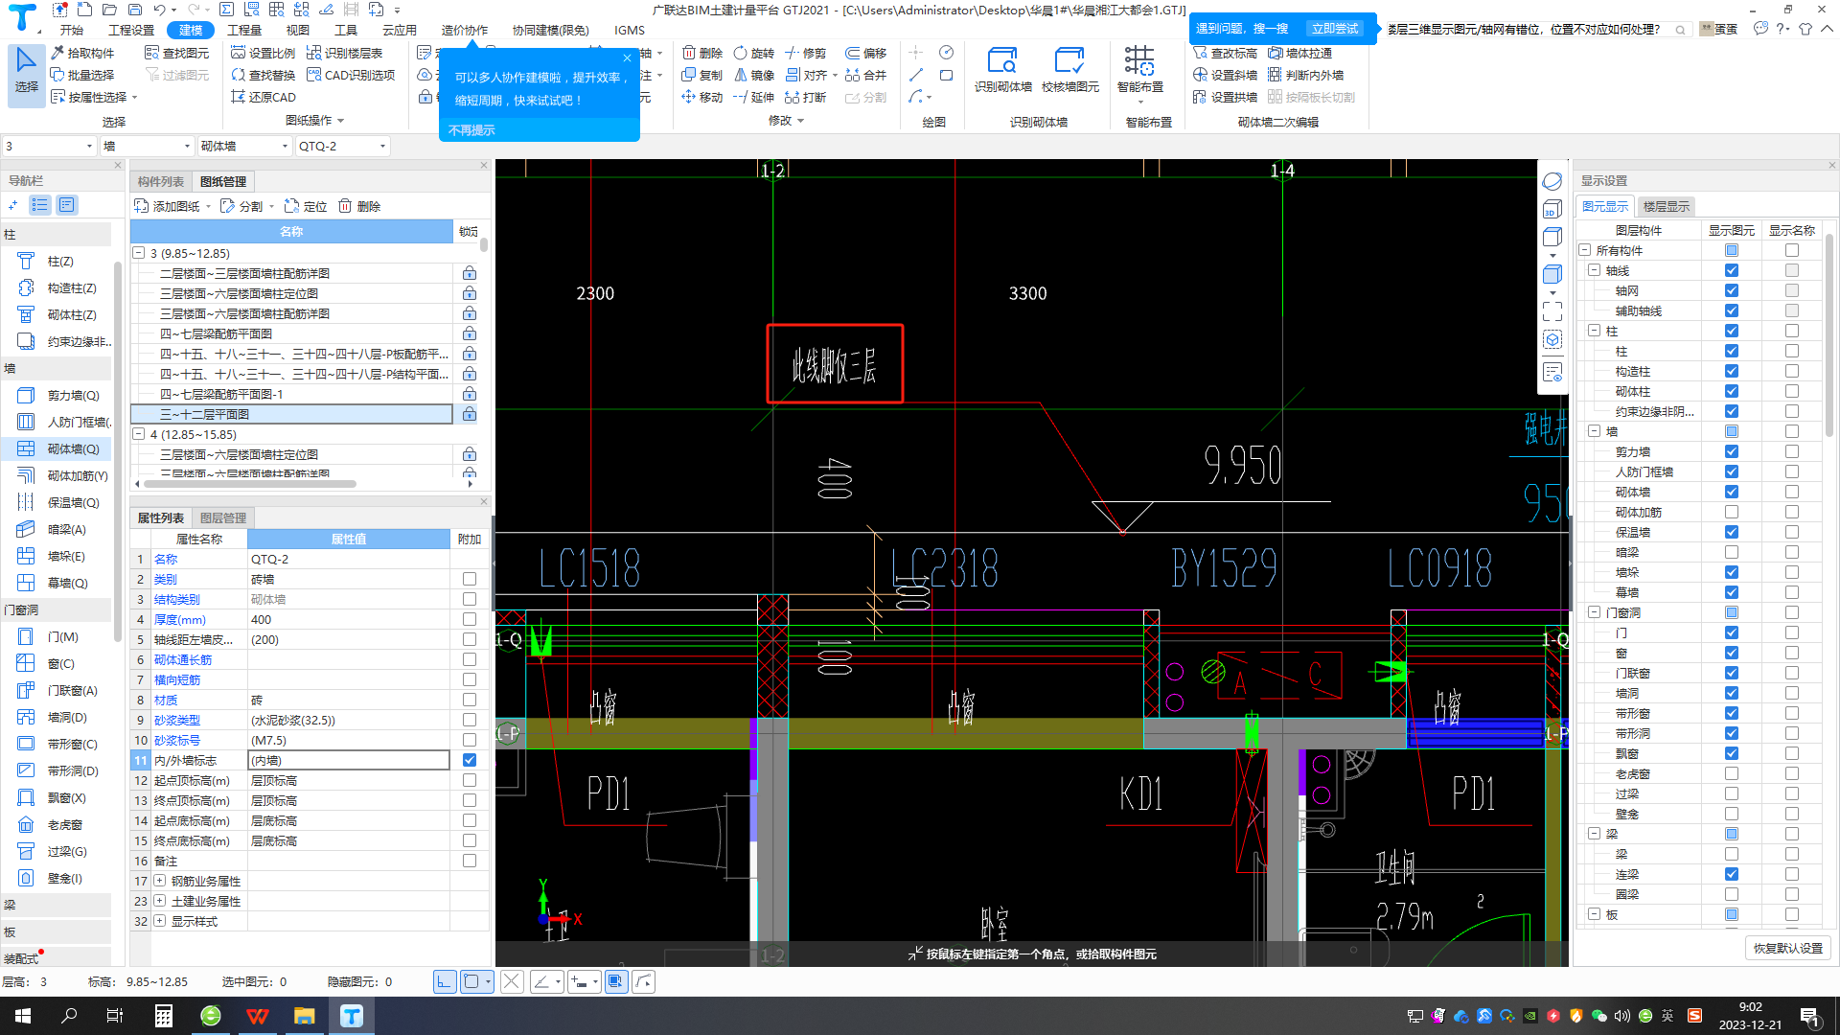Open the calculator from the Windows taskbar

click(164, 1016)
